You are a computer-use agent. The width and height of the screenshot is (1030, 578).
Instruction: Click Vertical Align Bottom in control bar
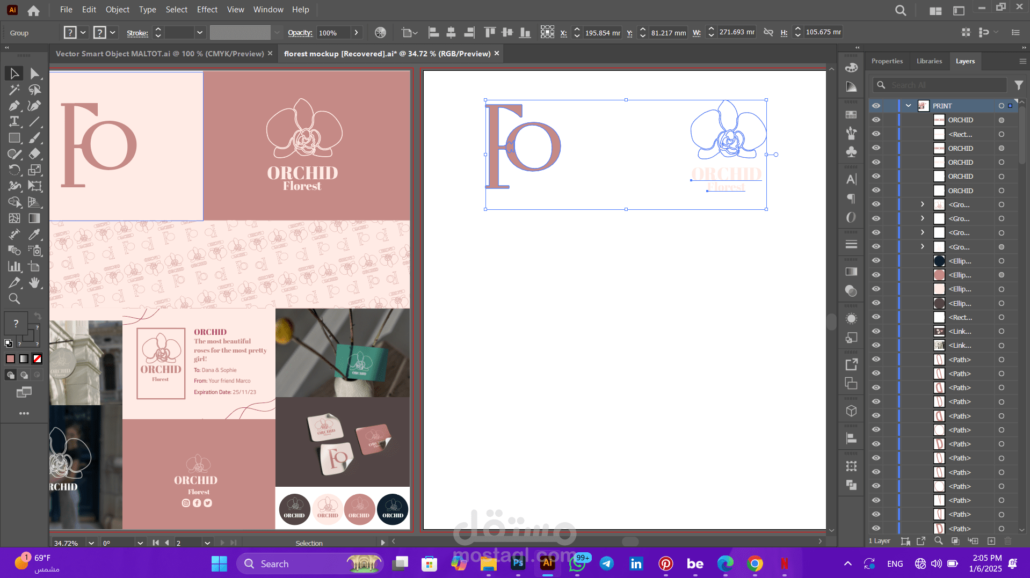pos(525,33)
